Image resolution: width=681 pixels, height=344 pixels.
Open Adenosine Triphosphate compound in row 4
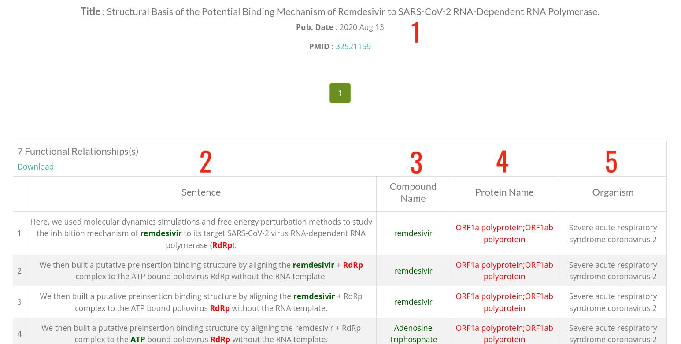(x=413, y=333)
